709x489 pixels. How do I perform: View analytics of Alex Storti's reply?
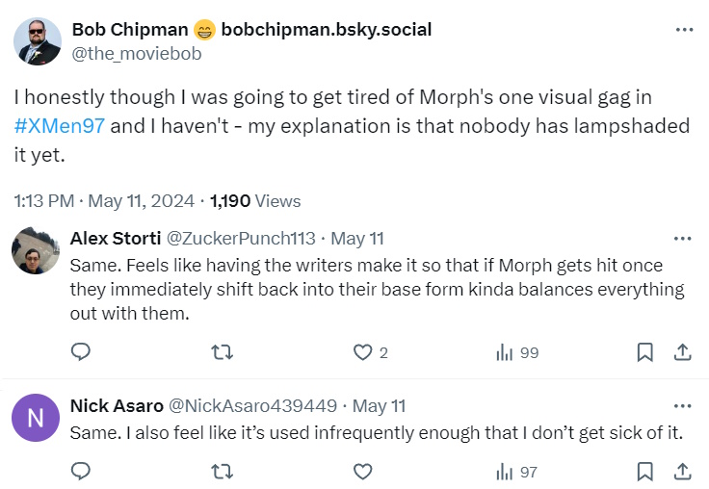[x=504, y=352]
